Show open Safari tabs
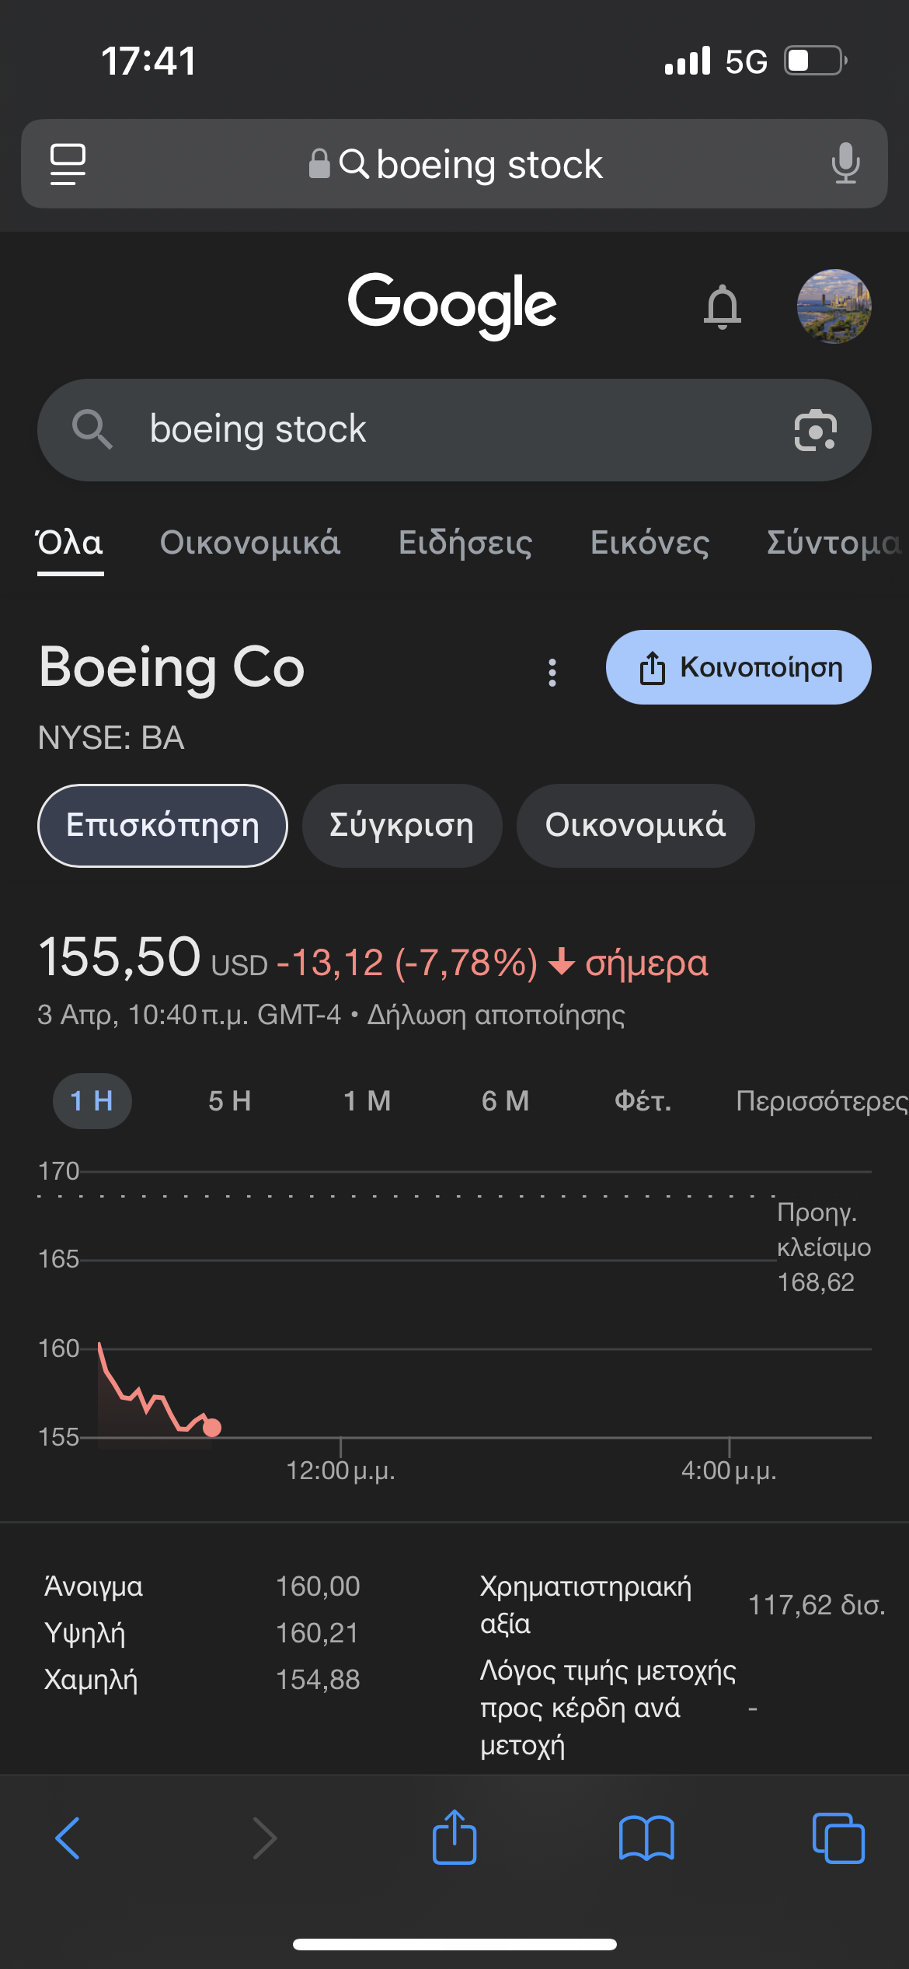 coord(838,1838)
